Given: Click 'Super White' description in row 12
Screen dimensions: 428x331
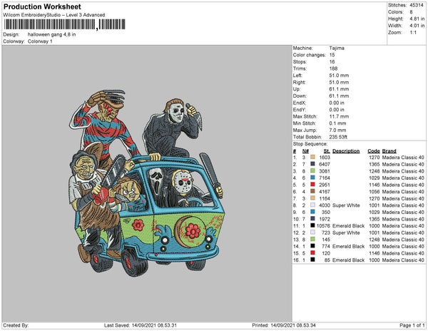Looking at the screenshot, I should click(x=346, y=233).
